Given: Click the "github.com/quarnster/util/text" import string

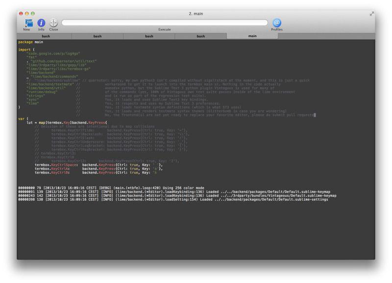Looking at the screenshot, I should pyautogui.click(x=64, y=61).
